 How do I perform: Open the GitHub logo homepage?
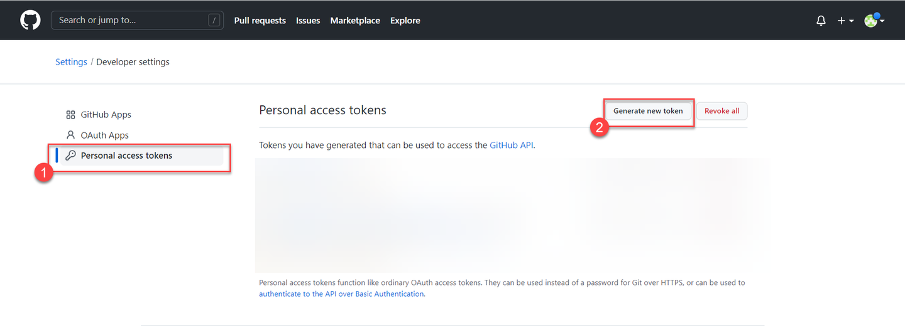pyautogui.click(x=30, y=20)
